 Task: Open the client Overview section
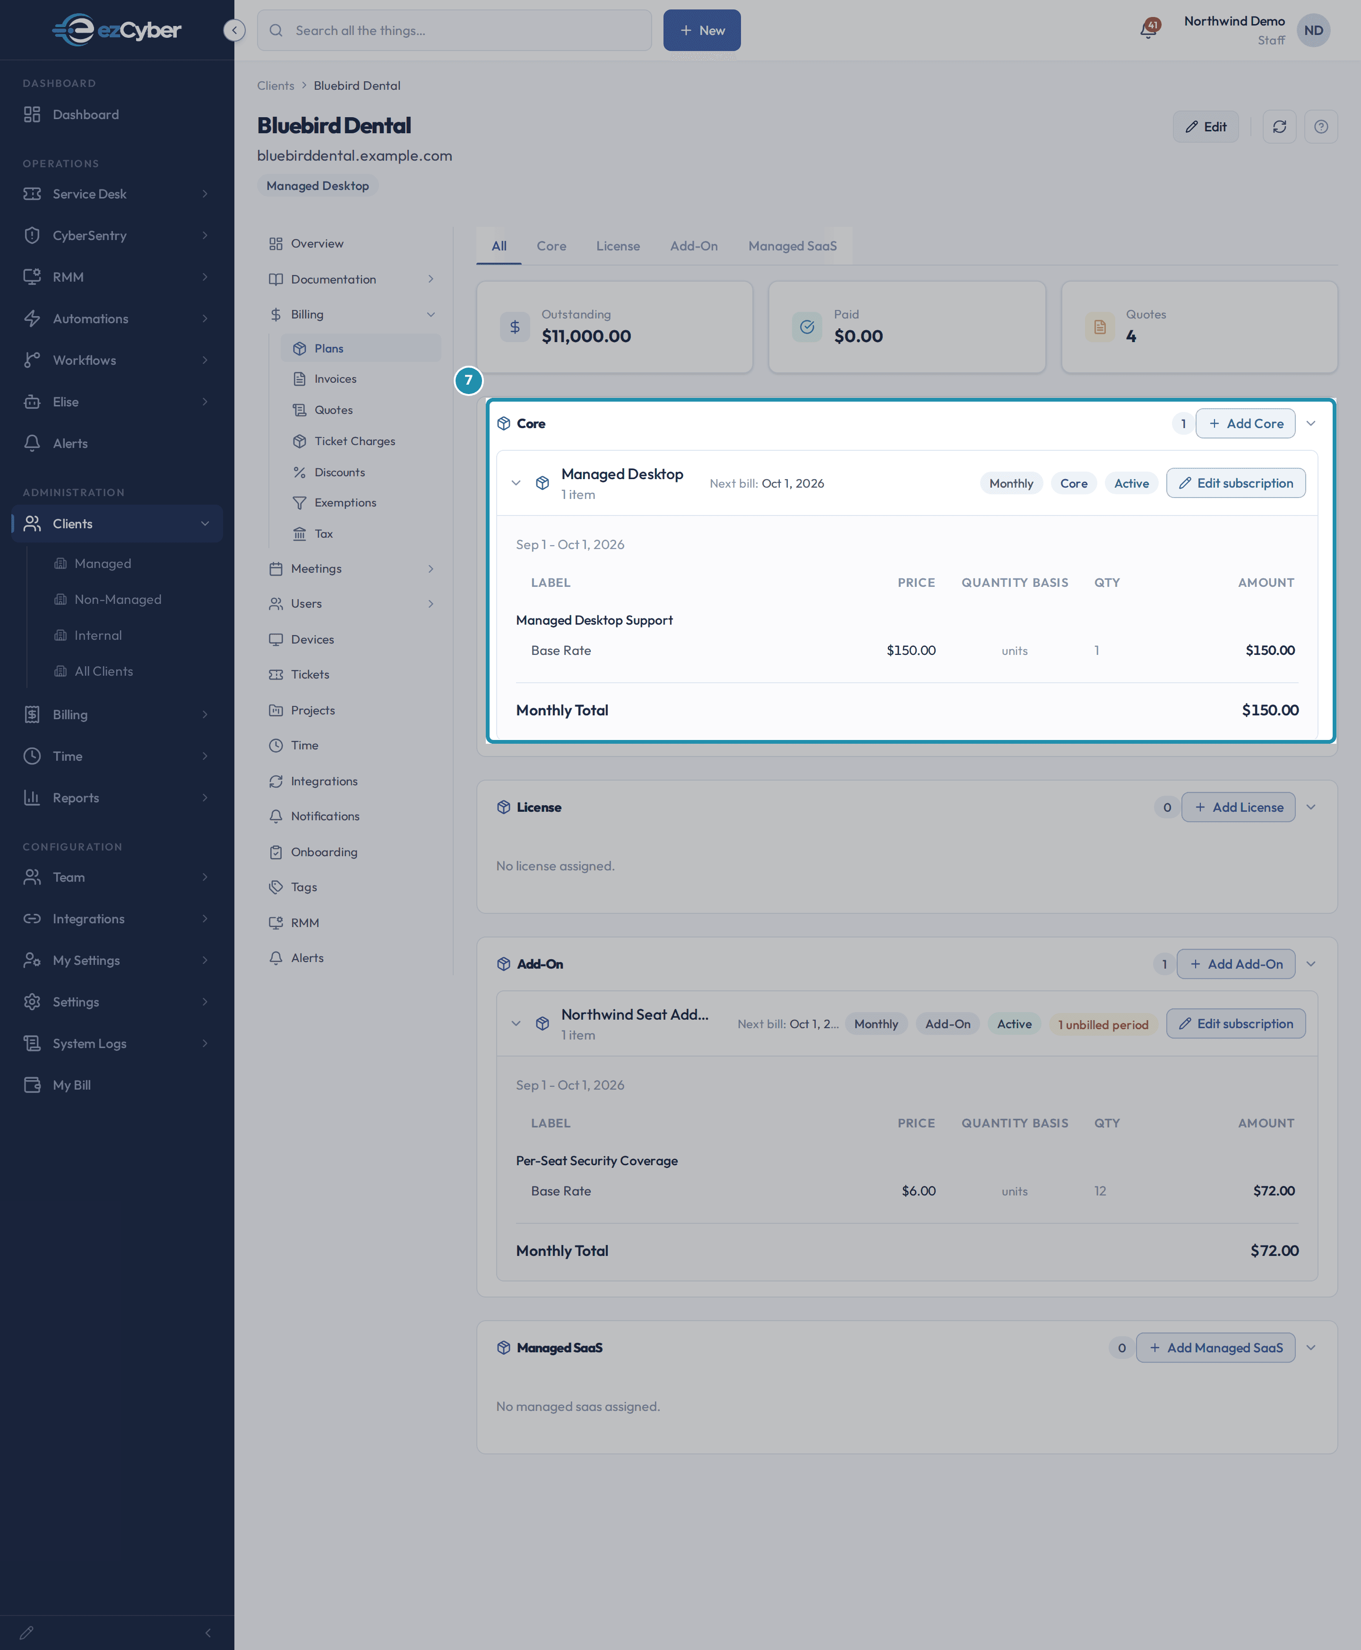pyautogui.click(x=351, y=244)
